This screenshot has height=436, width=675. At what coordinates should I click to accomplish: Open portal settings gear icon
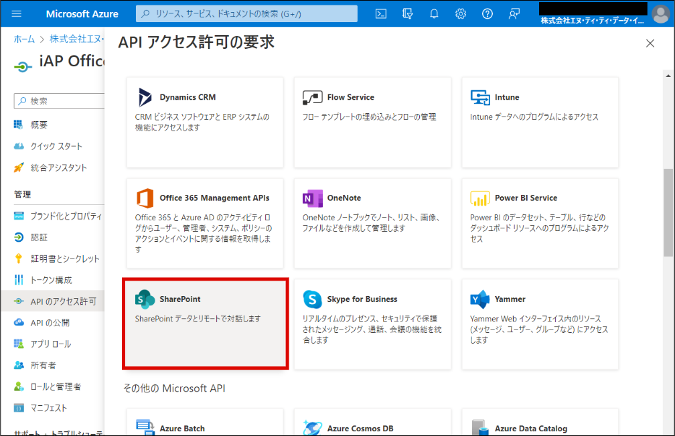coord(461,13)
